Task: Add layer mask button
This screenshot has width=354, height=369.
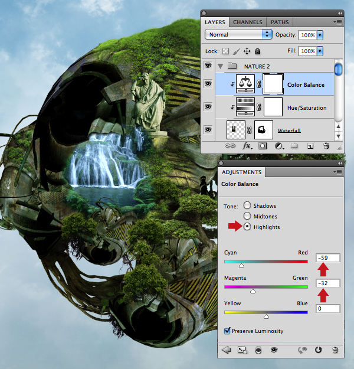Action: (x=263, y=146)
